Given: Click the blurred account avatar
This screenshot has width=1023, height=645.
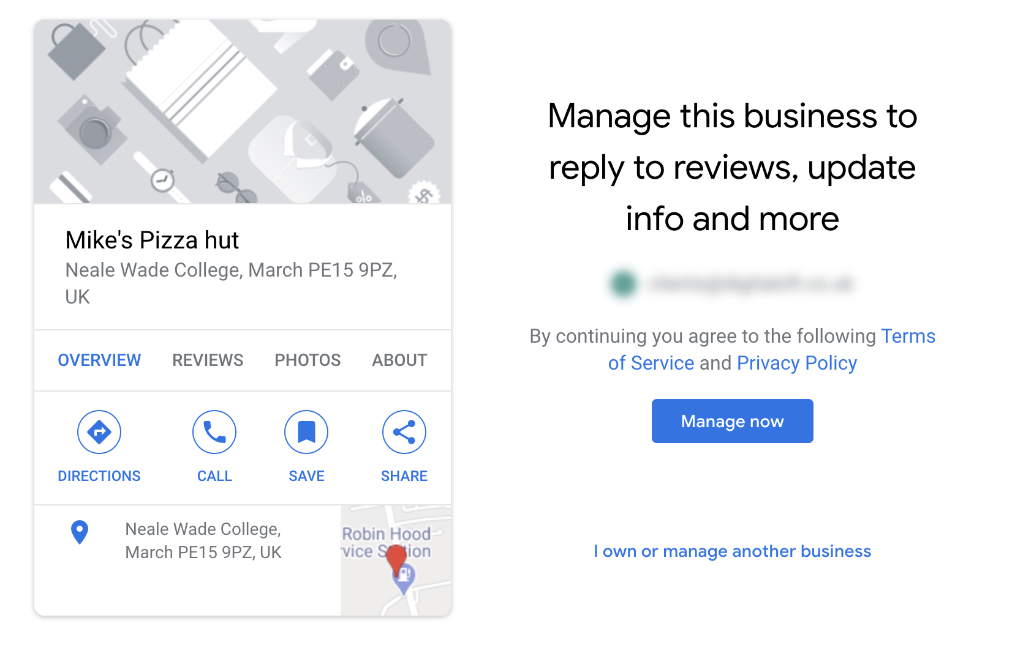Looking at the screenshot, I should coord(624,284).
